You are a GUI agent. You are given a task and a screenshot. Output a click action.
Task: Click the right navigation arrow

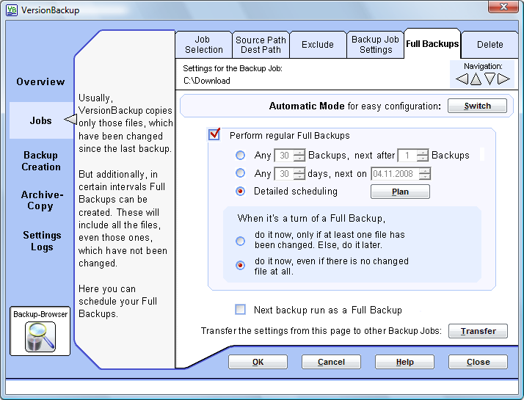503,79
